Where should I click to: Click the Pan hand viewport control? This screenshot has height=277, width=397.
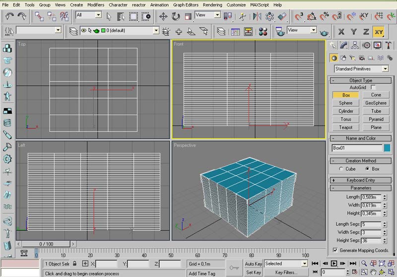coord(373,272)
